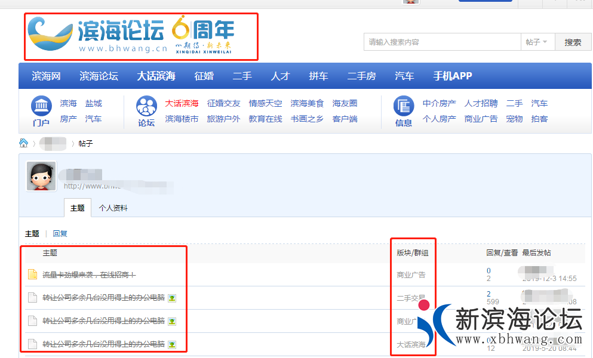The image size is (593, 358).
Task: Click the red dot marker near 二手交易
Action: point(425,304)
